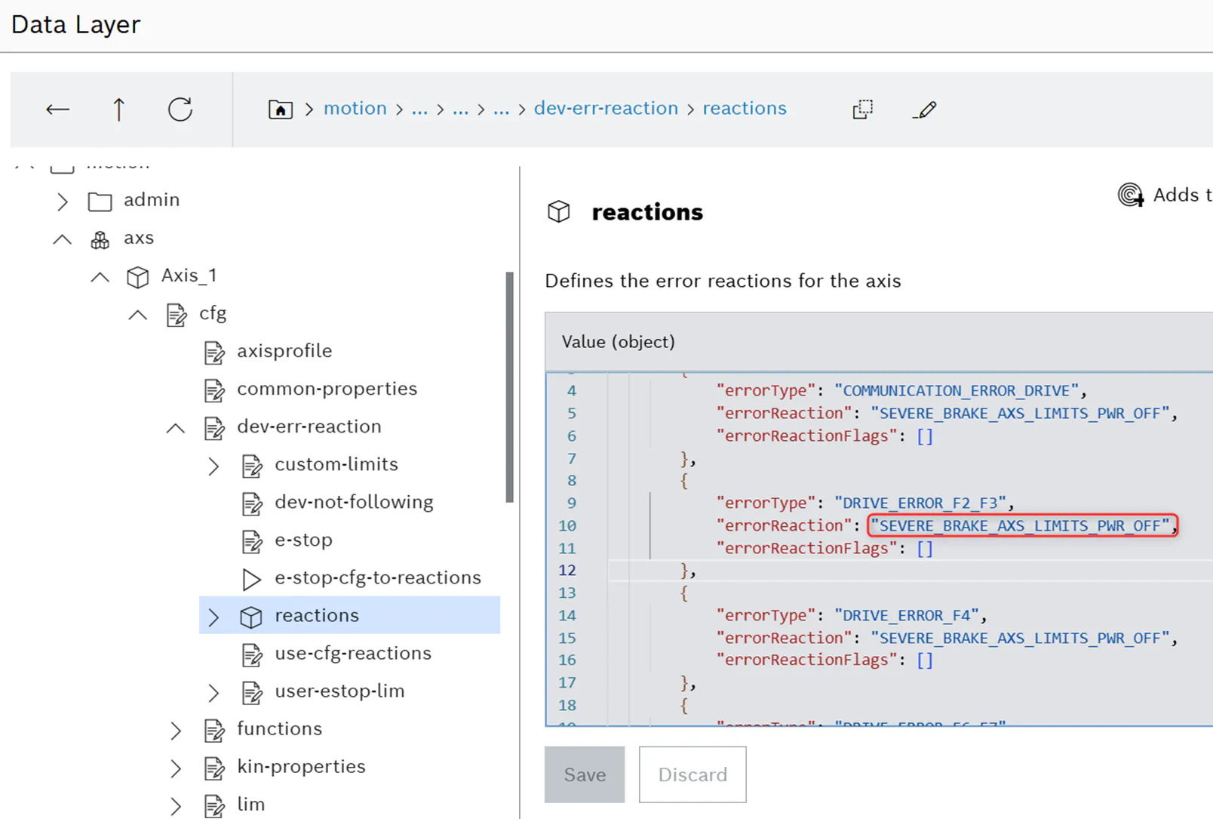Screen dimensions: 1213x819
Task: Click the "Value (object)" header
Action: (x=619, y=342)
